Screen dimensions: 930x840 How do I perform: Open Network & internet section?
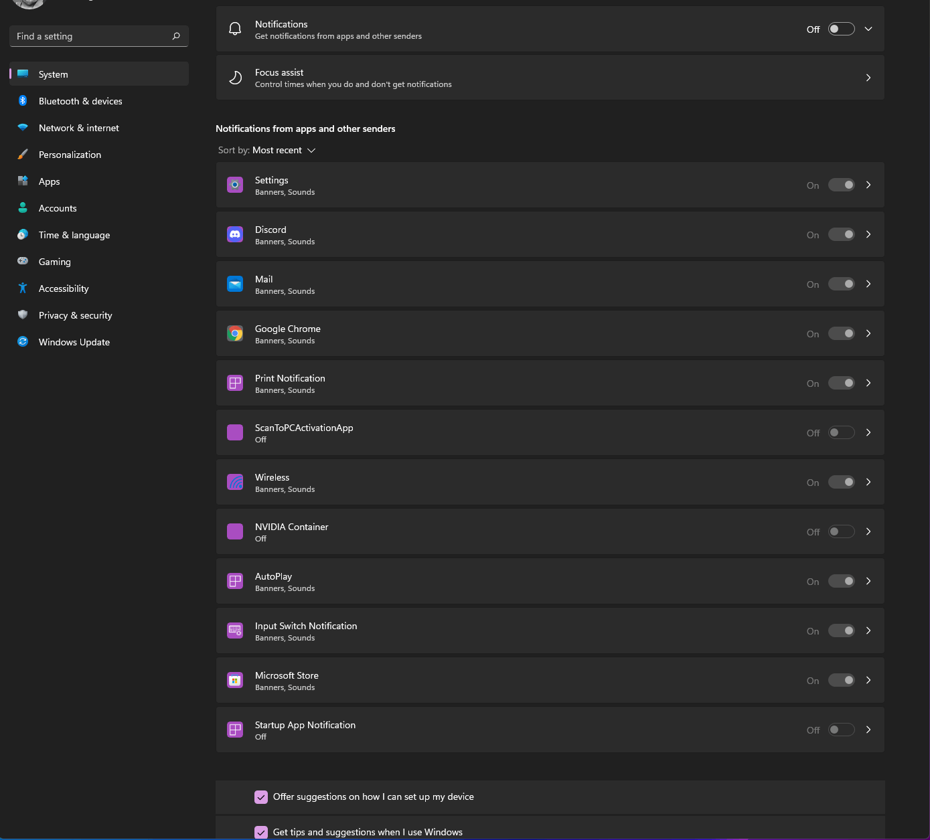click(x=99, y=127)
